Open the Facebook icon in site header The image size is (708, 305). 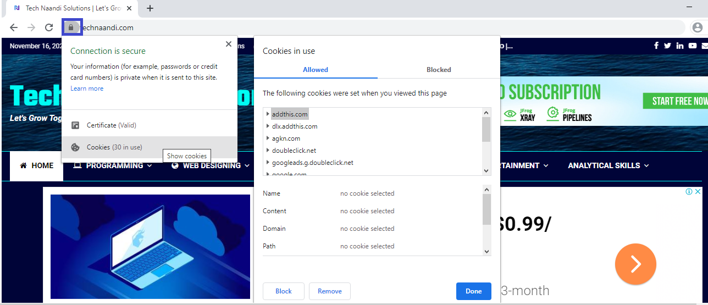(656, 46)
